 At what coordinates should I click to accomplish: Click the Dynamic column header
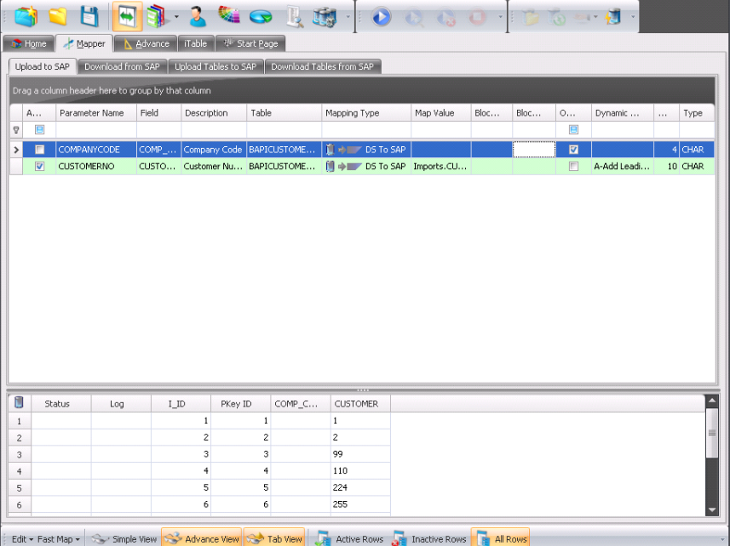click(x=623, y=113)
